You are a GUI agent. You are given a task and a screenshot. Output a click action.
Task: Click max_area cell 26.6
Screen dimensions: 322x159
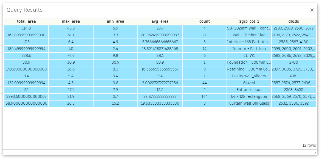pyautogui.click(x=71, y=69)
